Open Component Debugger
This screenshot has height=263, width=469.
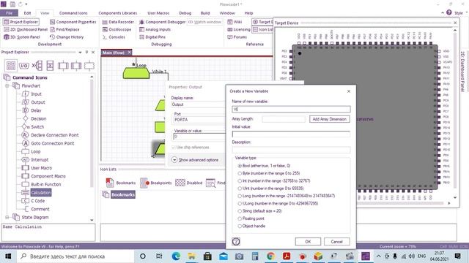163,22
